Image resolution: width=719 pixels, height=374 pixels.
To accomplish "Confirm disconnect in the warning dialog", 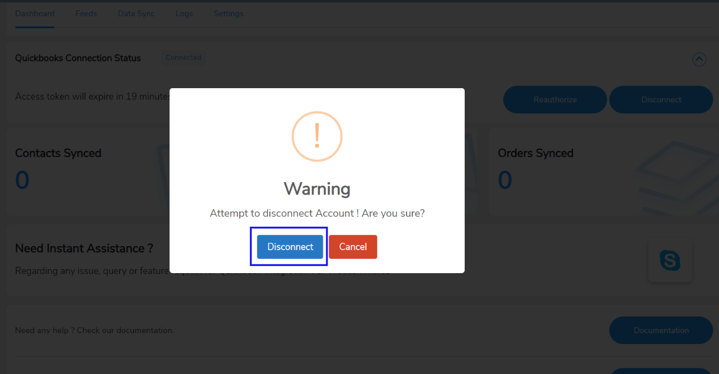I will [x=289, y=247].
